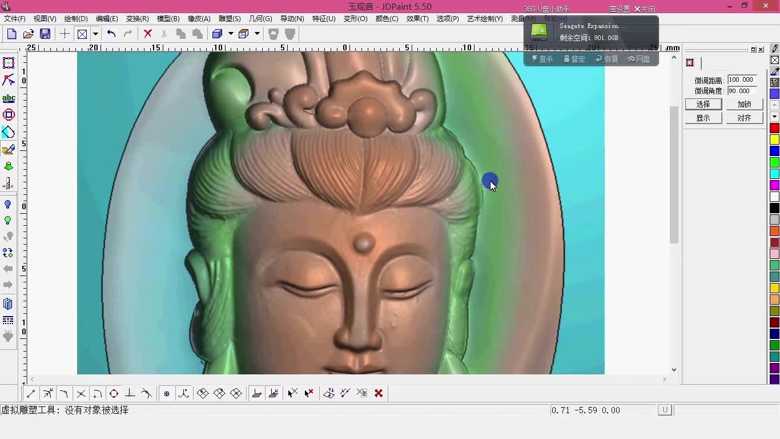Click the 对齐 align button

click(745, 118)
